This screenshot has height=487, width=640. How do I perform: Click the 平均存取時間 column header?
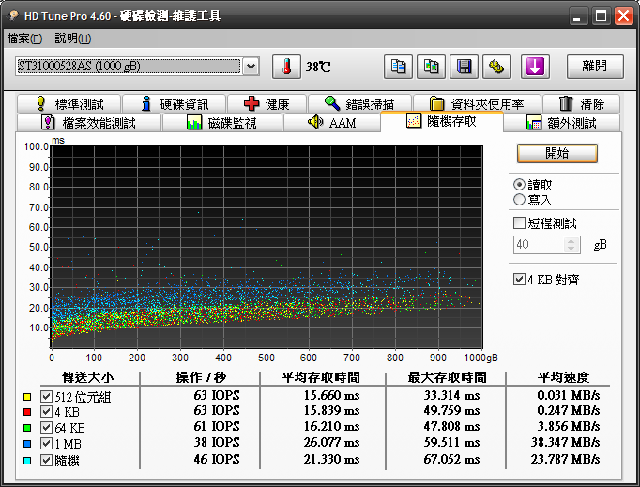tap(321, 377)
